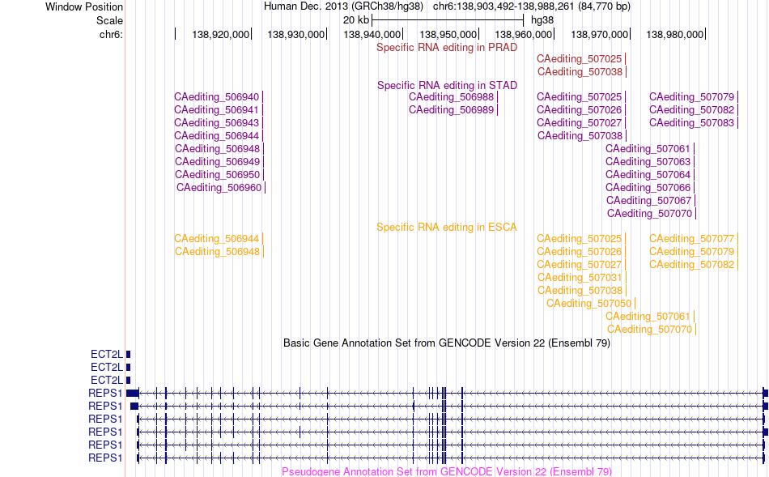Open the Specific RNA editing in PRAD track title

(x=446, y=48)
